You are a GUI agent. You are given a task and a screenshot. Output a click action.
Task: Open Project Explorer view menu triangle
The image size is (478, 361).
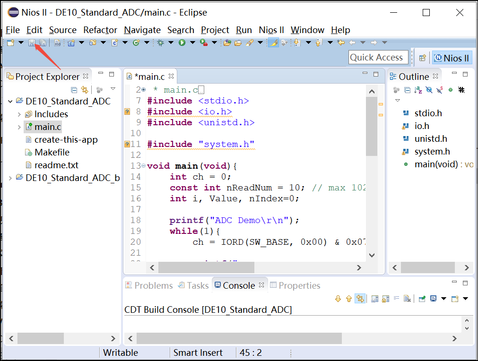pyautogui.click(x=113, y=89)
